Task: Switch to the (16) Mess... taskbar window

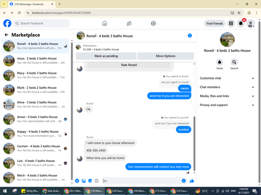Action: click(137, 191)
